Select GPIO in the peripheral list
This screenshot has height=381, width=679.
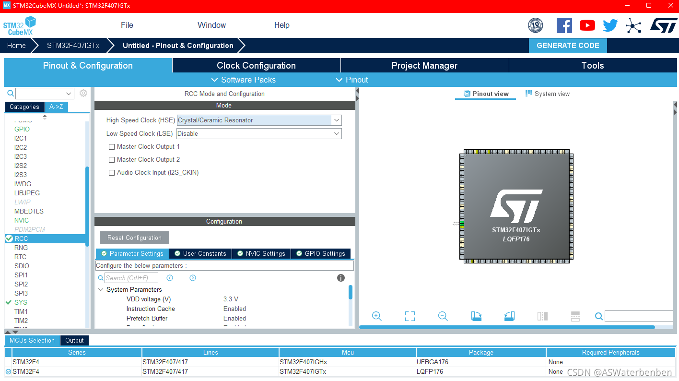click(x=22, y=129)
